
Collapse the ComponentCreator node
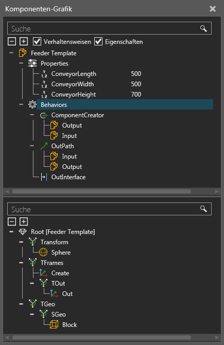(x=32, y=115)
